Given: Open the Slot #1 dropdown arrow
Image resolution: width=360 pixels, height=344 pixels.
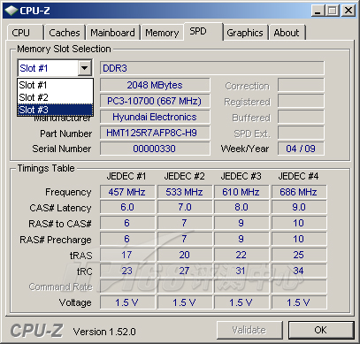Looking at the screenshot, I should point(85,68).
